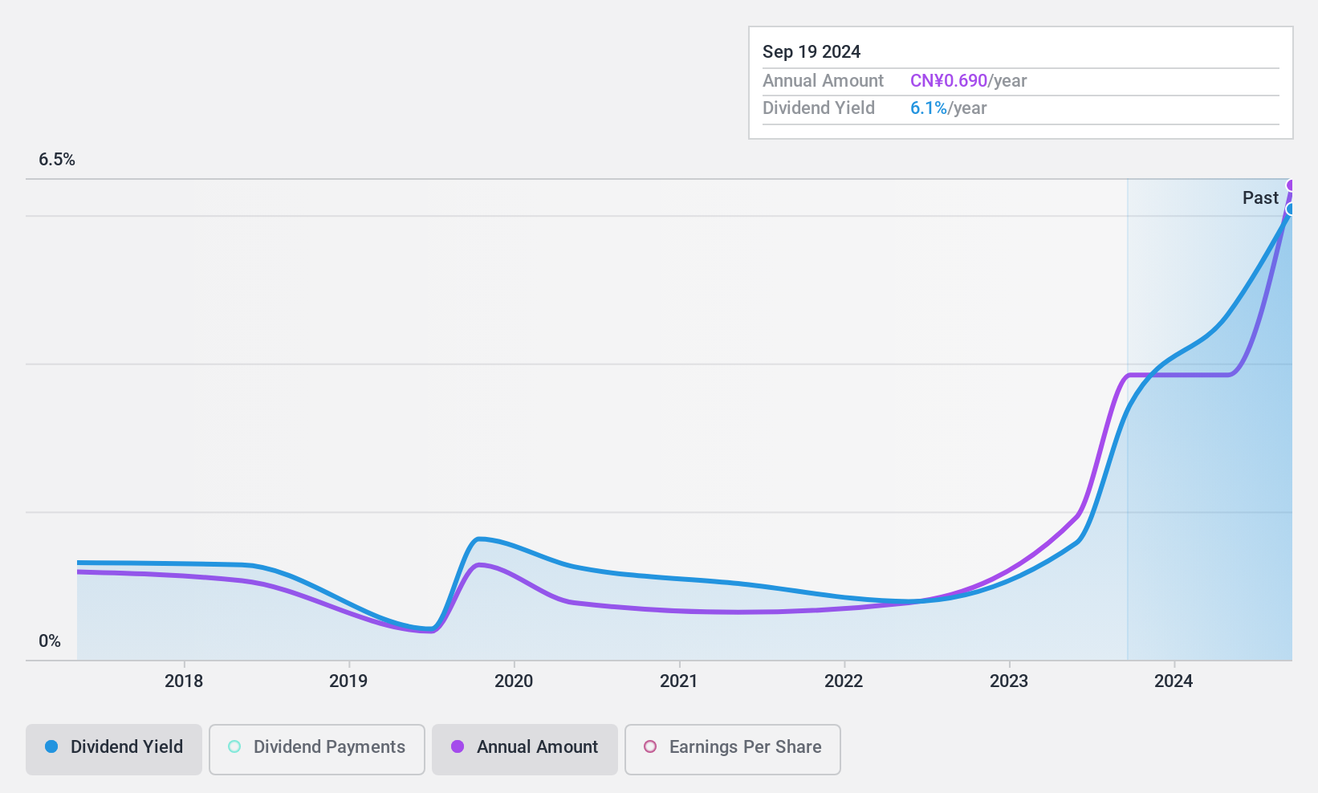
Task: Click the 2023 x-axis label
Action: 1009,681
